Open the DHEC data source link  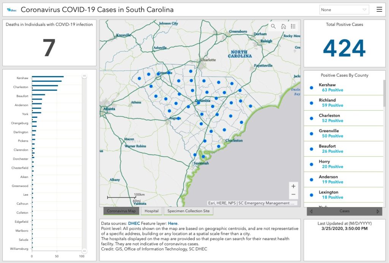pyautogui.click(x=134, y=223)
